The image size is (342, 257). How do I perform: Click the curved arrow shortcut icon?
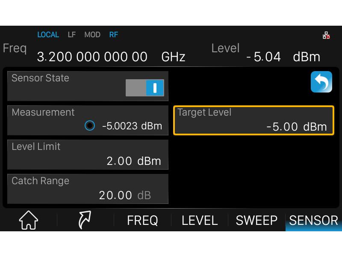coord(85,220)
